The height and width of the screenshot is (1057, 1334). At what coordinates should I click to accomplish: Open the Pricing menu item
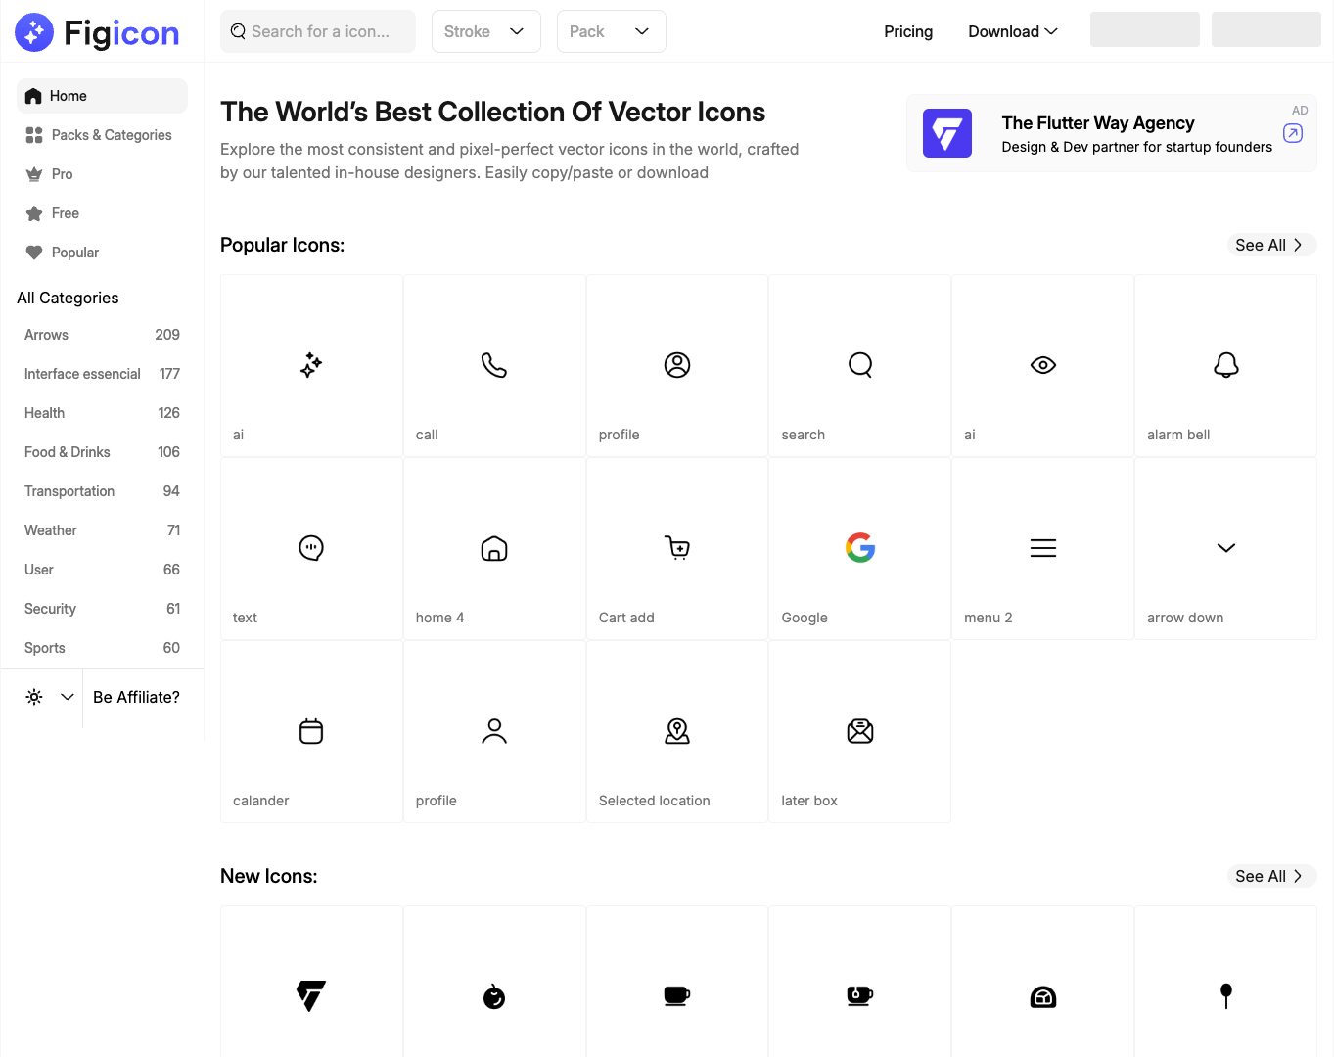coord(907,31)
